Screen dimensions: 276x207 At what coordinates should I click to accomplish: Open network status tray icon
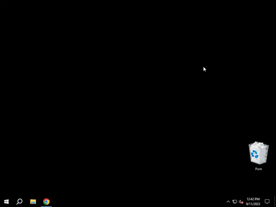pos(235,202)
